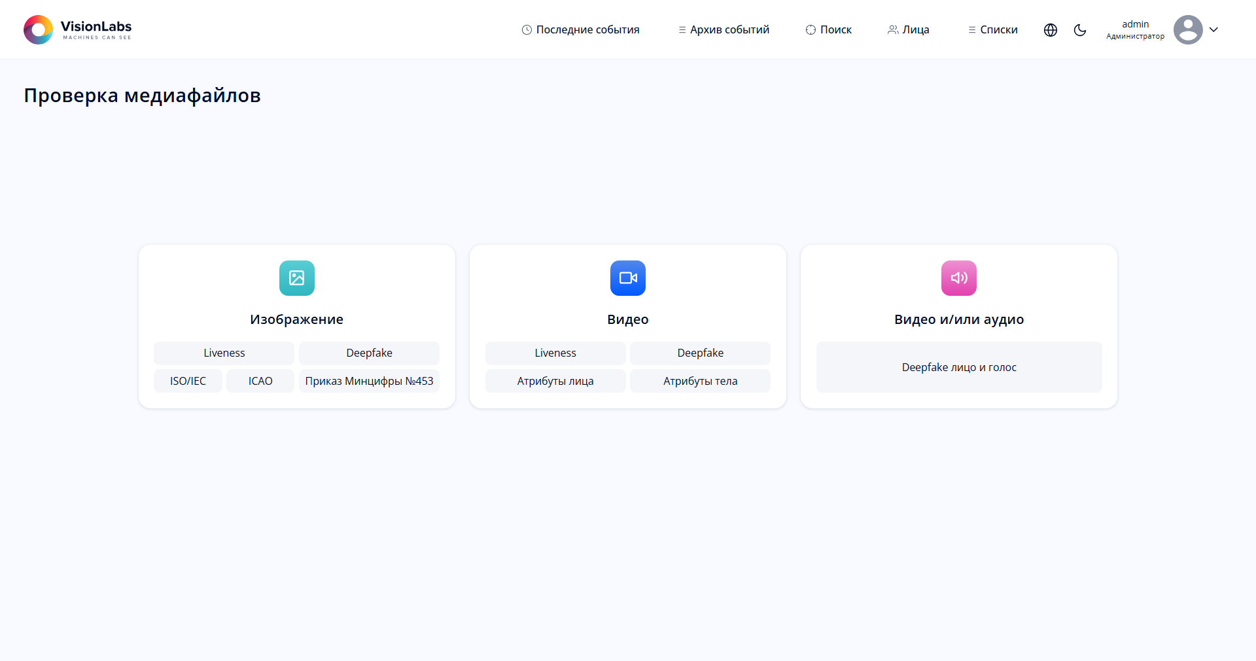Image resolution: width=1256 pixels, height=661 pixels.
Task: Go to the Поиск page
Action: click(828, 30)
